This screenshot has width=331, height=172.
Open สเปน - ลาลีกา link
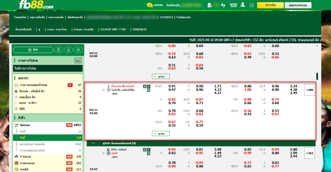pyautogui.click(x=28, y=103)
